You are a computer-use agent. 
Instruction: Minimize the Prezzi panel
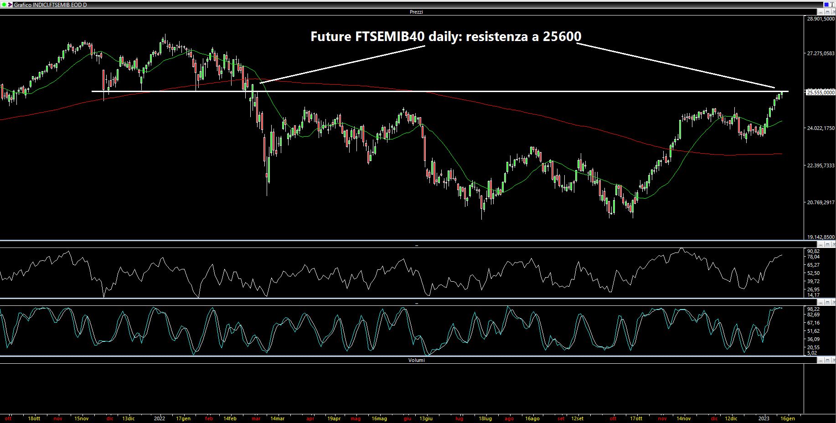(x=821, y=12)
